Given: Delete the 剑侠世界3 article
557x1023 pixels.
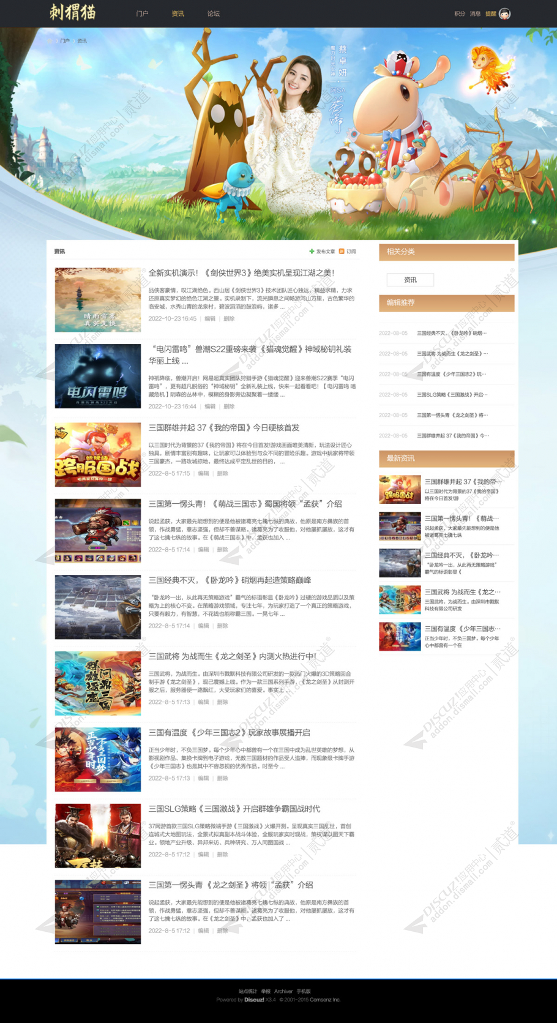Looking at the screenshot, I should (x=229, y=318).
